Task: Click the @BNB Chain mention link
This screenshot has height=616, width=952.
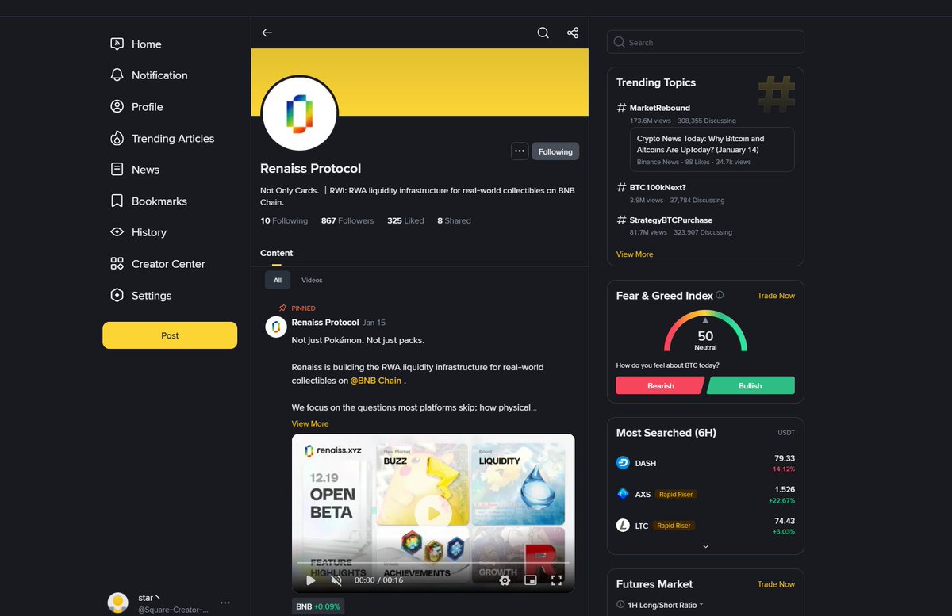Action: click(376, 381)
